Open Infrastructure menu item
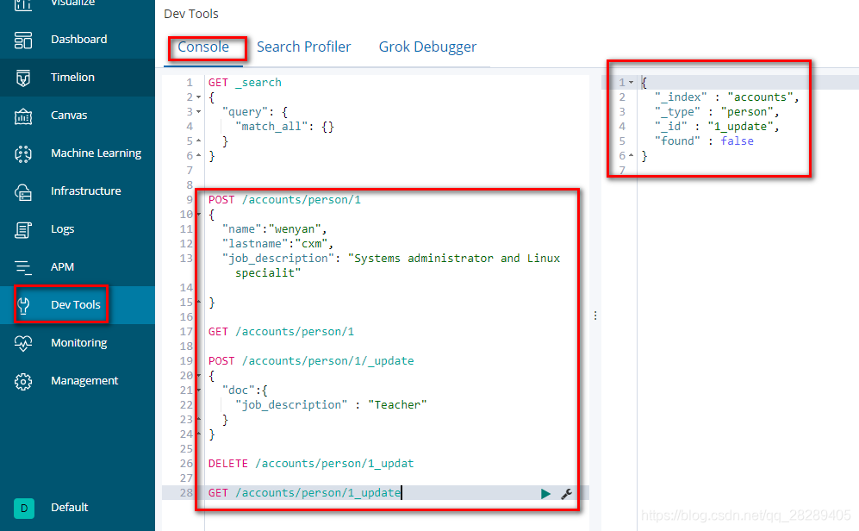The height and width of the screenshot is (531, 859). [x=86, y=191]
